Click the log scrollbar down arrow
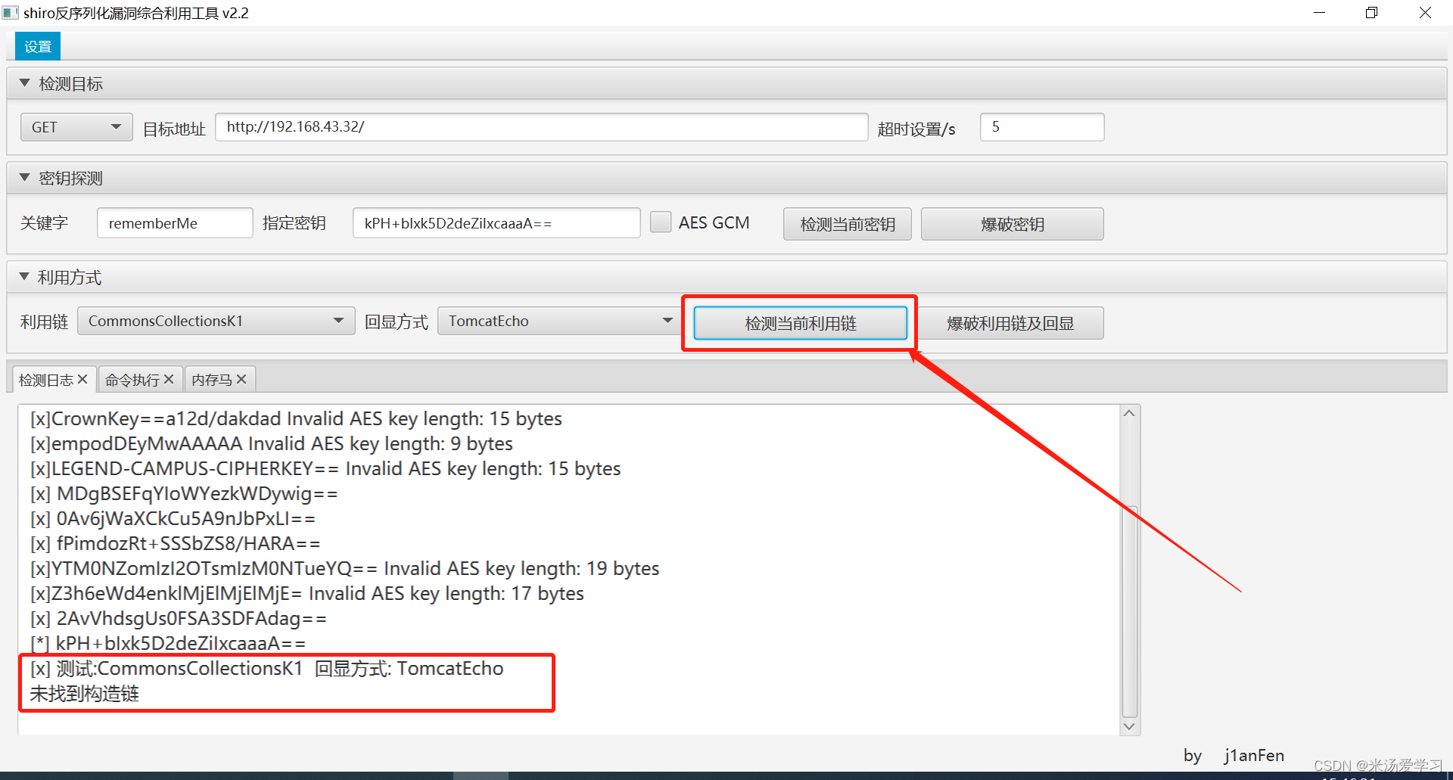This screenshot has height=780, width=1453. pos(1129,726)
